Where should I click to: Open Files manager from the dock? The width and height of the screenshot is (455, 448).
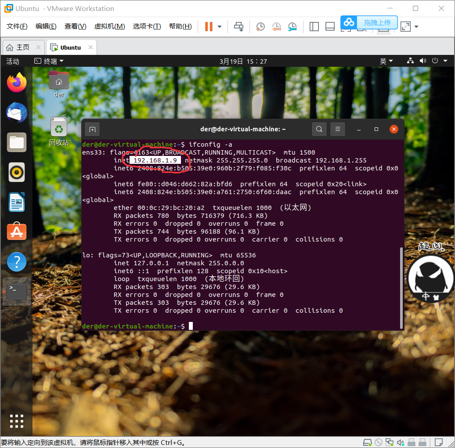(17, 142)
